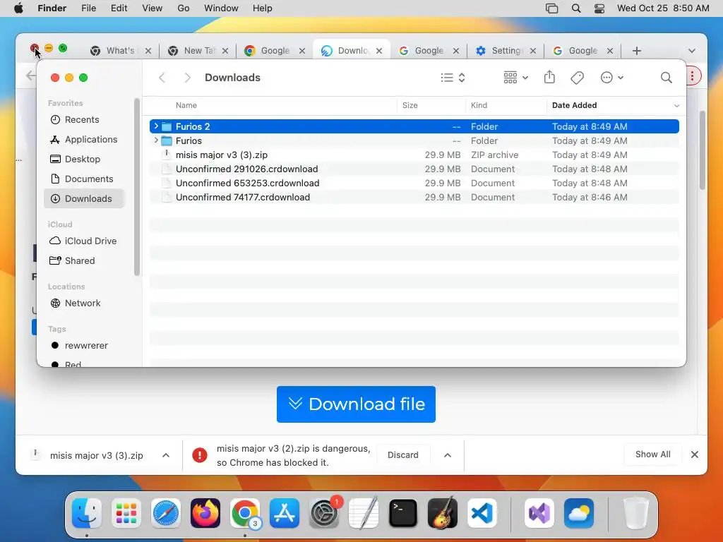Open options arrow beside the Discard button
The image size is (723, 542).
coord(447,455)
